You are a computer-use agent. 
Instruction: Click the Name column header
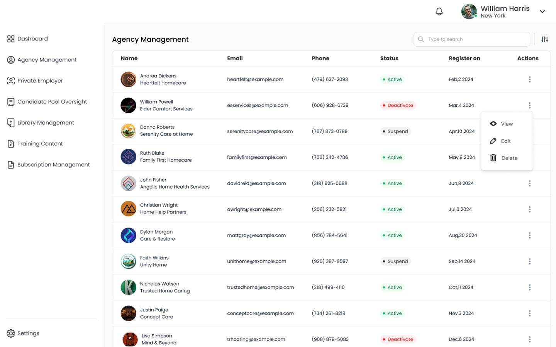(x=129, y=59)
